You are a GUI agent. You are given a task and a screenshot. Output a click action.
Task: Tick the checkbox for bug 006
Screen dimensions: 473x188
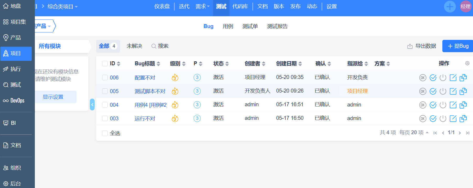point(105,78)
